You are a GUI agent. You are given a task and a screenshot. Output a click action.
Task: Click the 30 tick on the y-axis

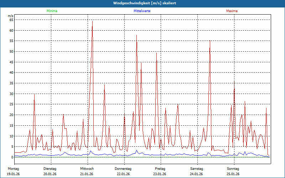pyautogui.click(x=11, y=94)
